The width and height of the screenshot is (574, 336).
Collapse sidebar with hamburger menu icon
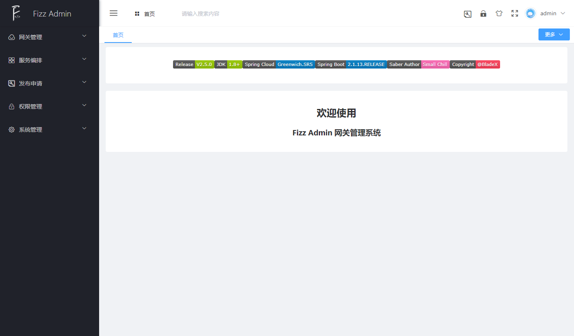tap(114, 13)
